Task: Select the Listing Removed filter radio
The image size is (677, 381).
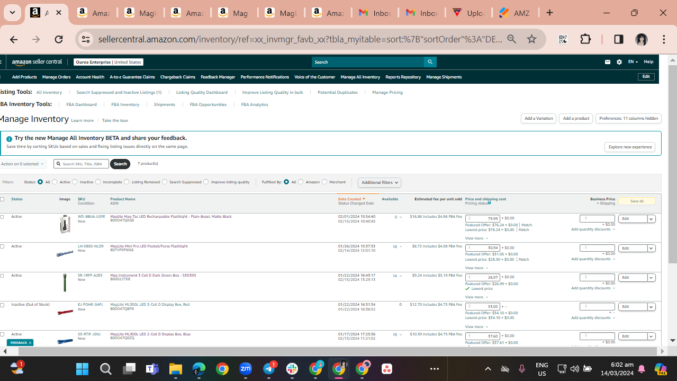Action: pyautogui.click(x=127, y=182)
